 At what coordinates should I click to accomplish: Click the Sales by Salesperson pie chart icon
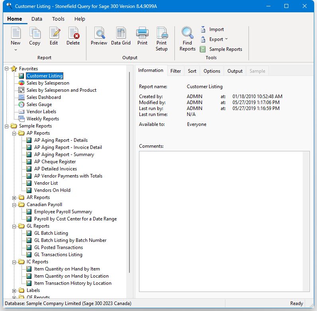[x=22, y=83]
